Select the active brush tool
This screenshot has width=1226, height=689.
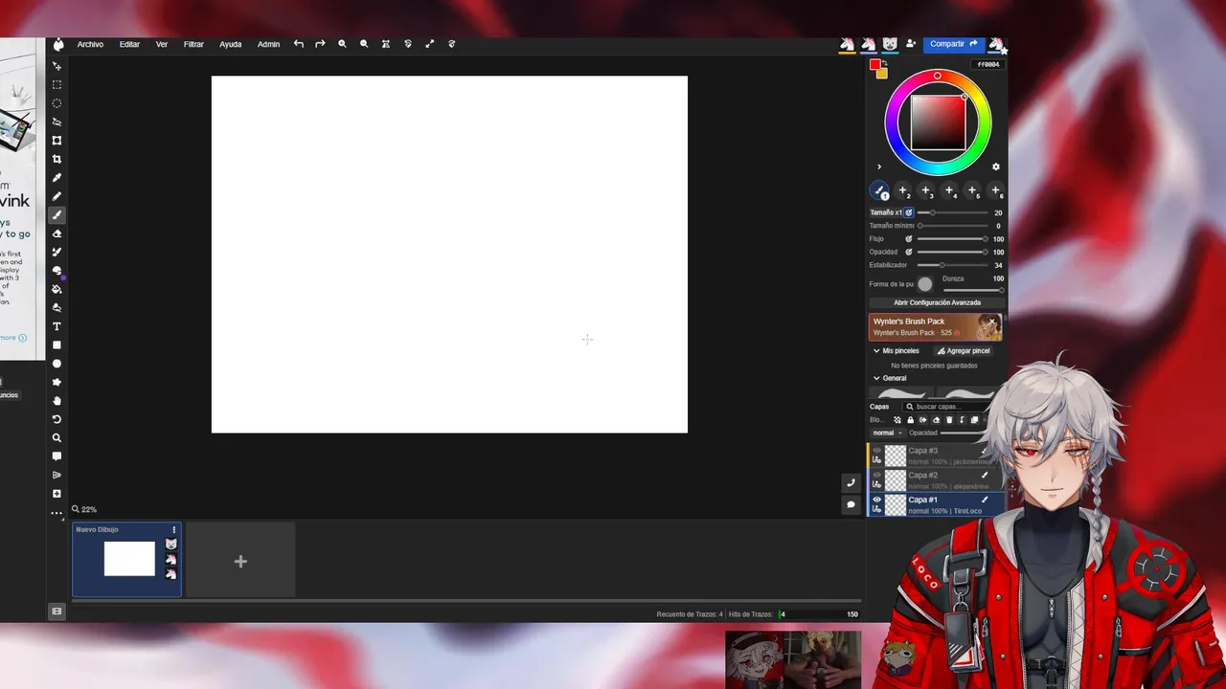pyautogui.click(x=57, y=214)
